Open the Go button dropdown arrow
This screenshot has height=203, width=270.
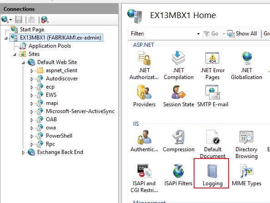pos(224,34)
